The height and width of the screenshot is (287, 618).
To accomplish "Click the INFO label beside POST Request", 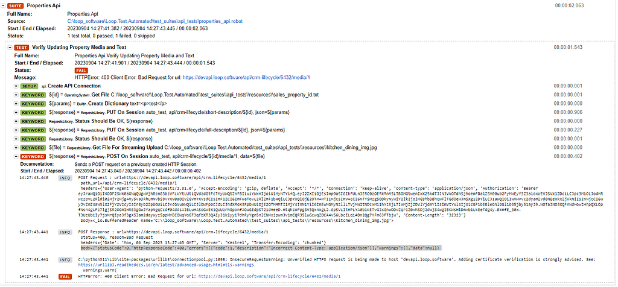I will pyautogui.click(x=65, y=178).
